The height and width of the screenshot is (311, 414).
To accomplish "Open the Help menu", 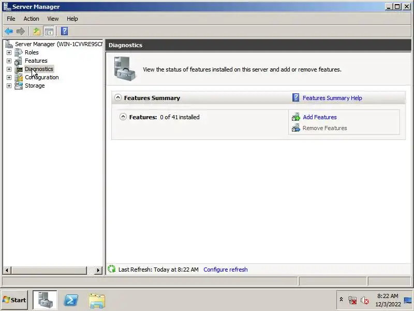I will (x=72, y=19).
